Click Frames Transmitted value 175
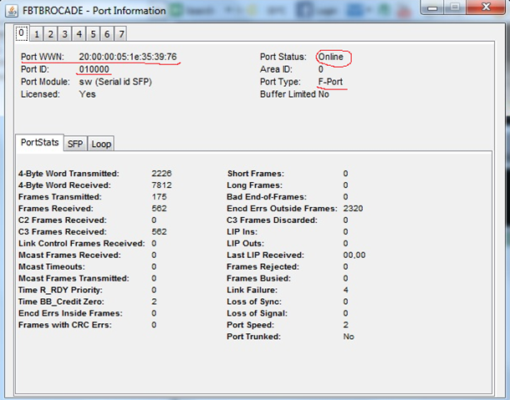The image size is (510, 400). 159,197
